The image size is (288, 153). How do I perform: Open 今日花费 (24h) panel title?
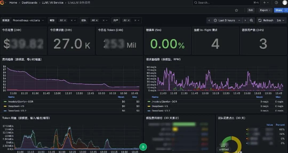[x=11, y=30]
